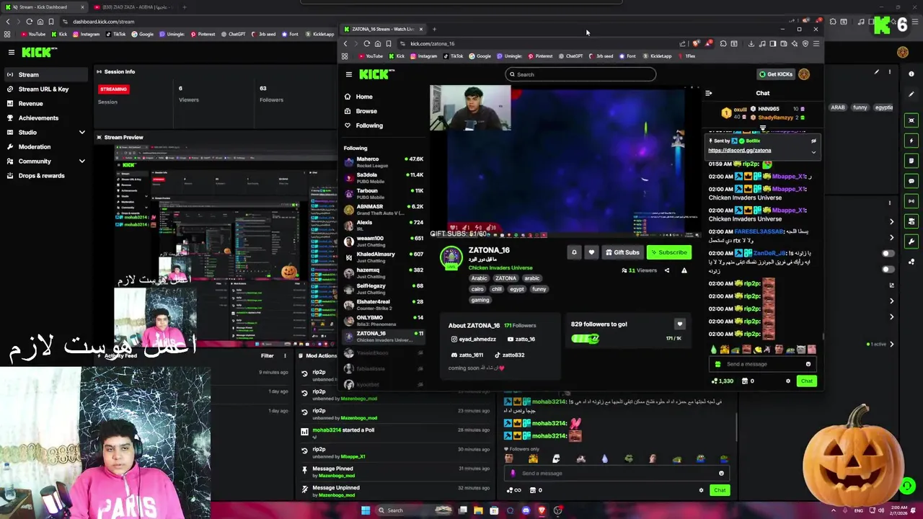Bookmark this page icon in front window

[x=389, y=43]
